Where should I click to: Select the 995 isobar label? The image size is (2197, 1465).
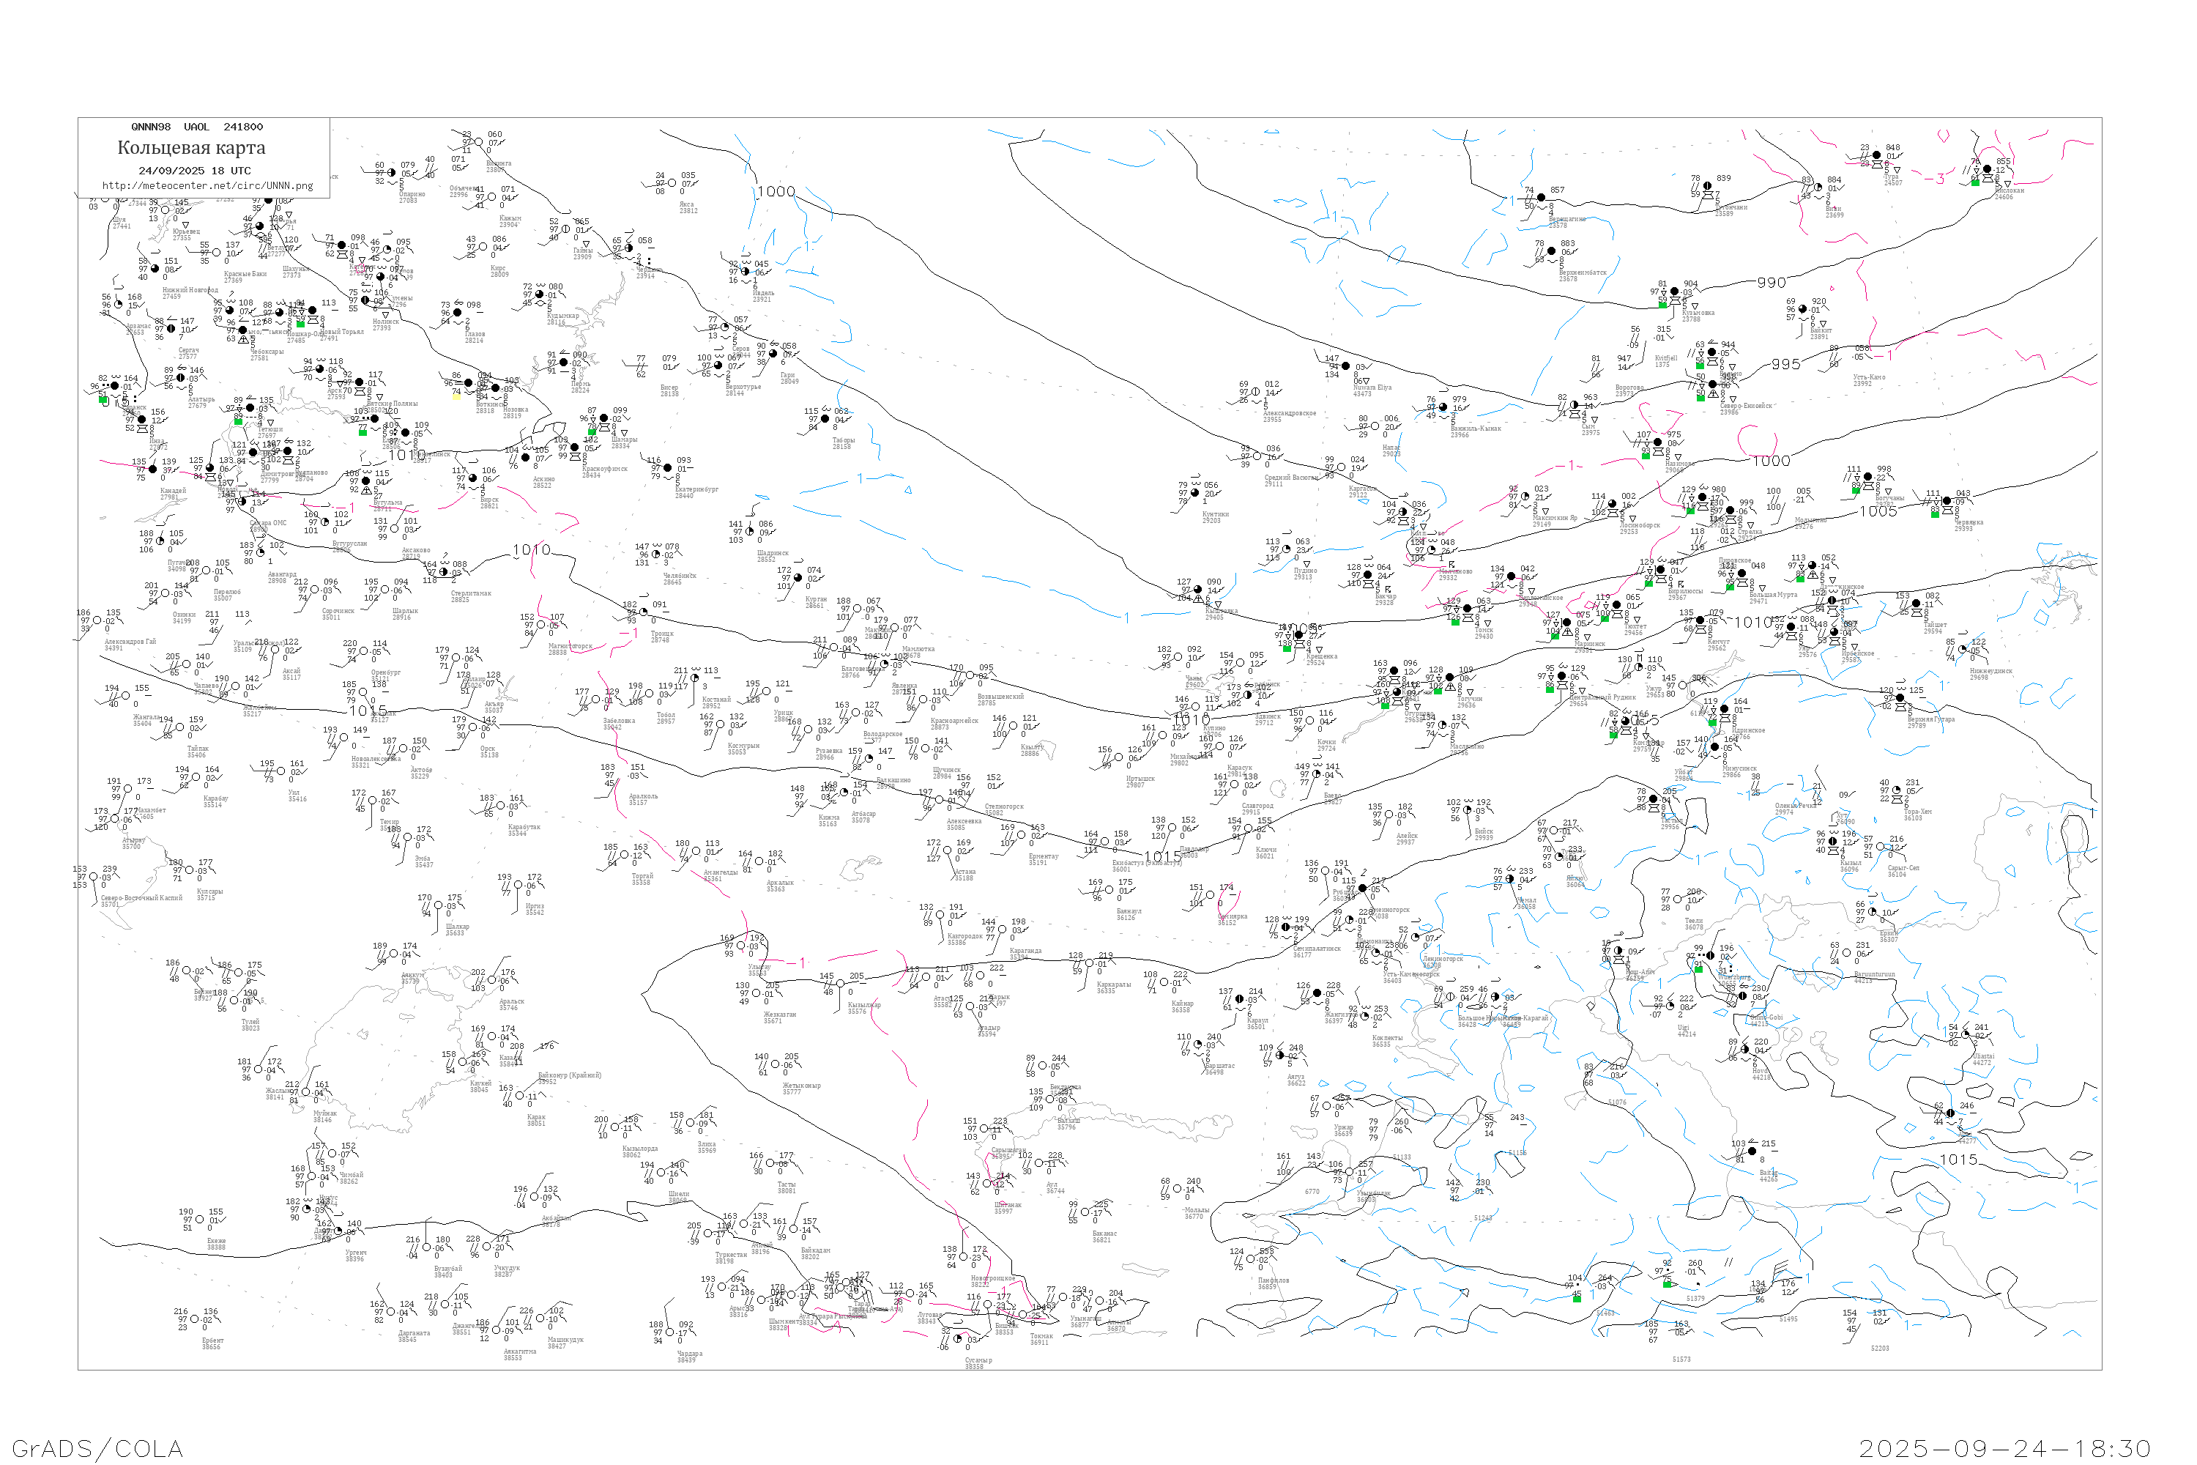[x=1785, y=364]
